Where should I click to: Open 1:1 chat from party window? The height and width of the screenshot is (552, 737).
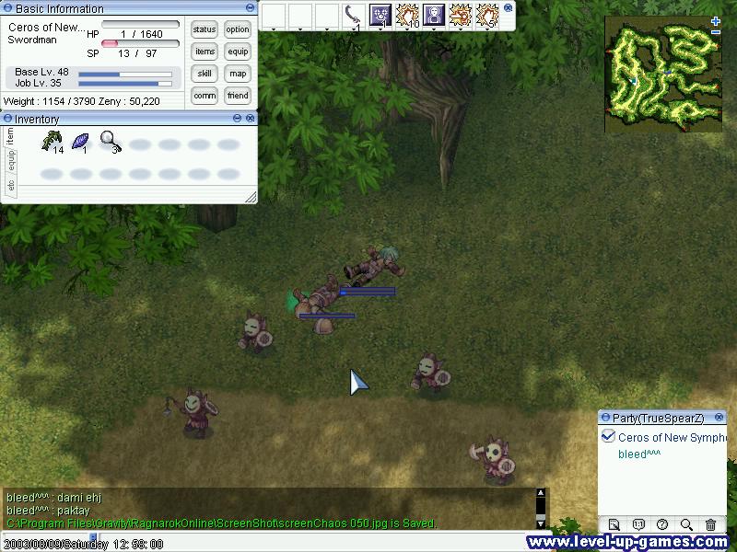click(638, 524)
